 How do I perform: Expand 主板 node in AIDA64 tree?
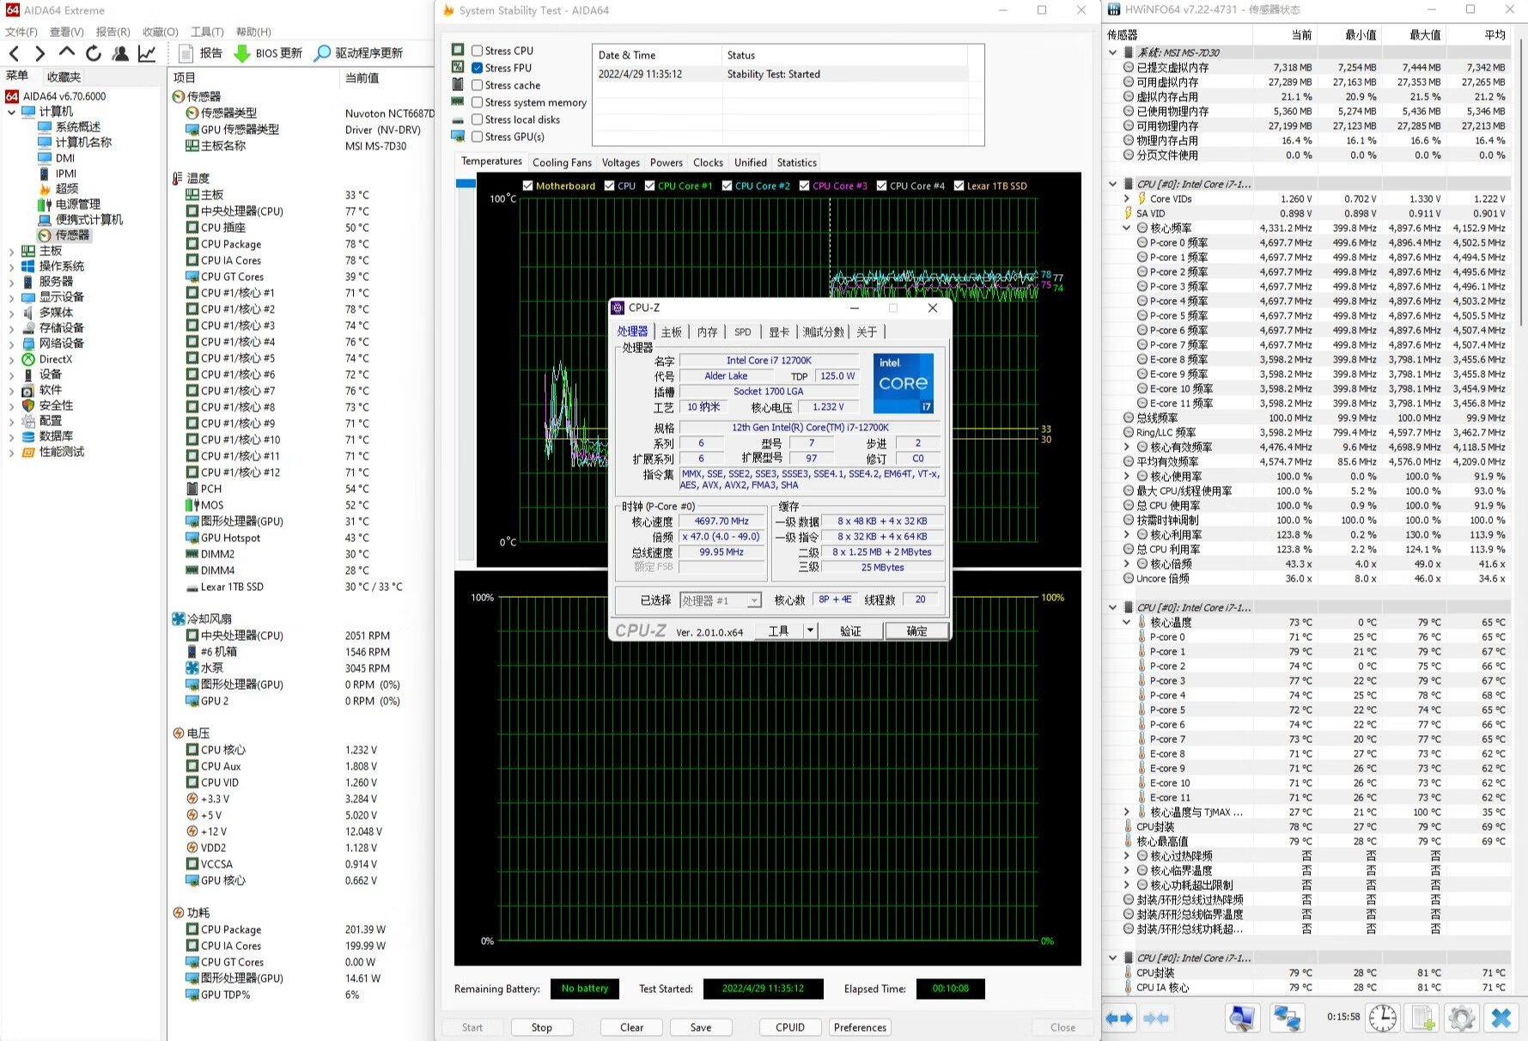coord(11,251)
